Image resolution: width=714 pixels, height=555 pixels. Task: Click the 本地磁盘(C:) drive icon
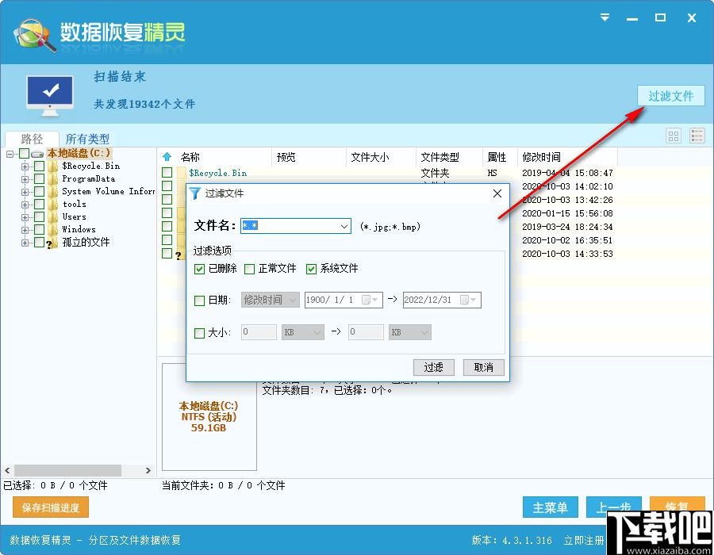pyautogui.click(x=38, y=153)
